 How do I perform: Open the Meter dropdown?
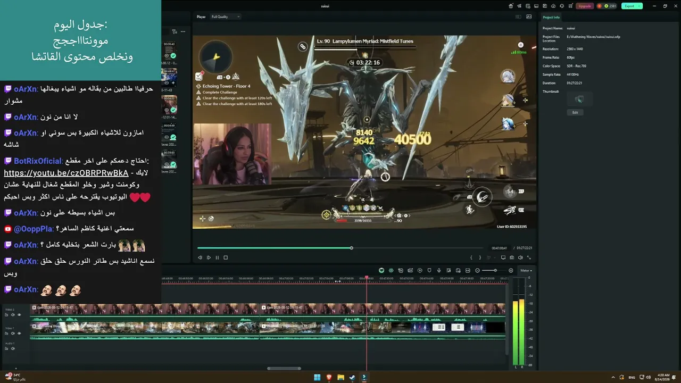526,270
